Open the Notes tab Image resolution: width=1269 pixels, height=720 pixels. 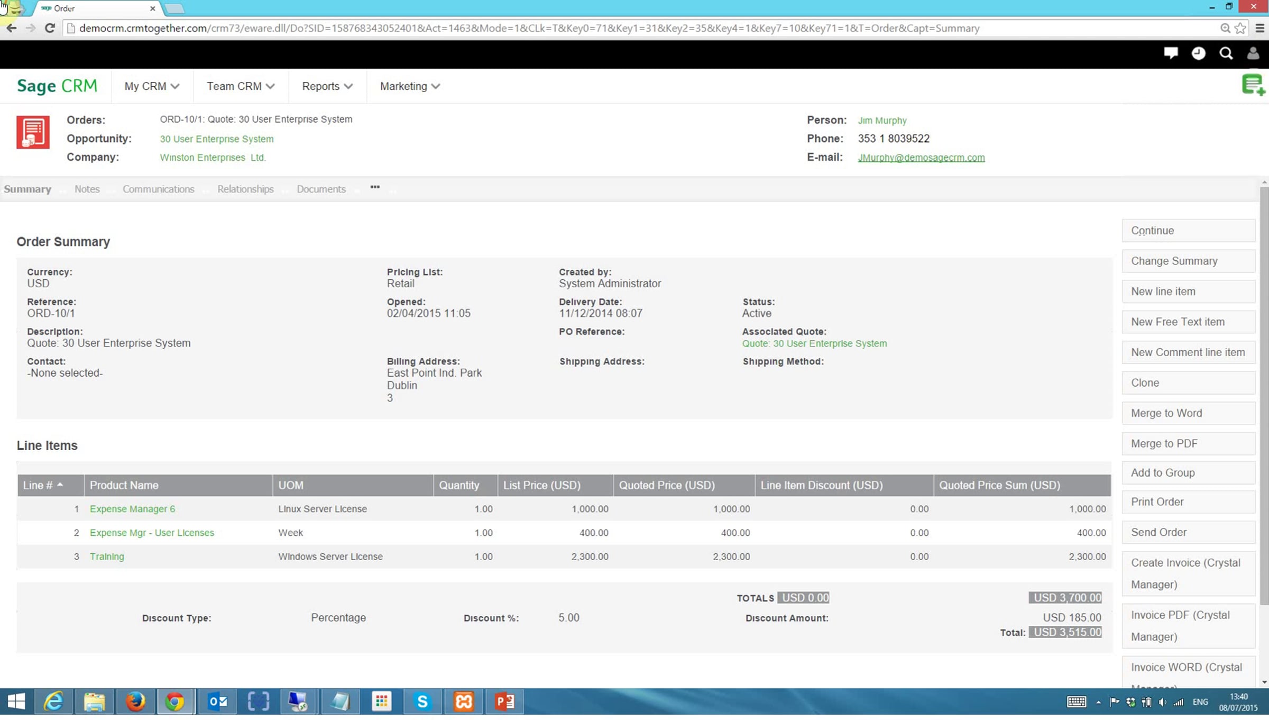tap(87, 189)
